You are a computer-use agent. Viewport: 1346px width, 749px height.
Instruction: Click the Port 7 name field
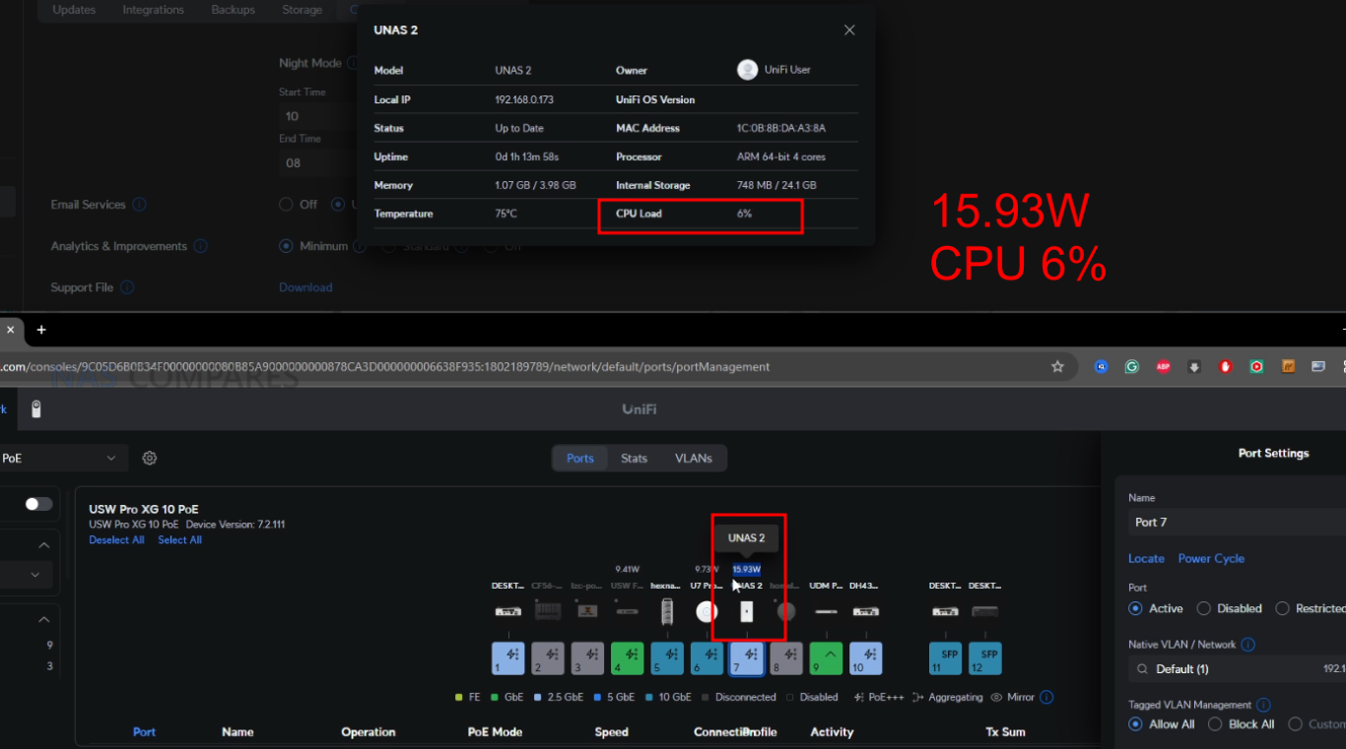[1237, 522]
